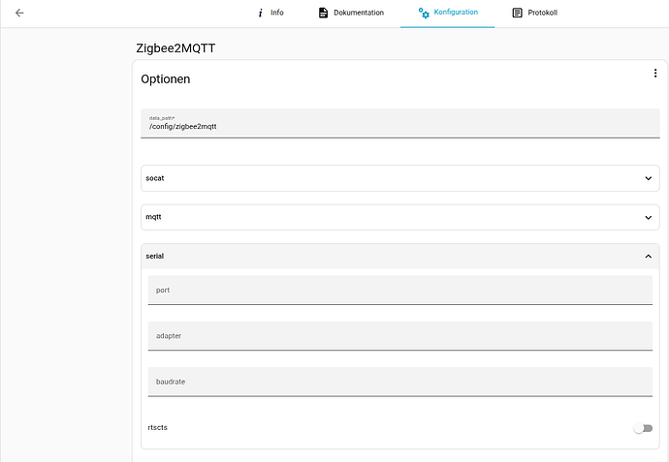Click the rtscts label text
This screenshot has width=669, height=462.
coord(157,427)
